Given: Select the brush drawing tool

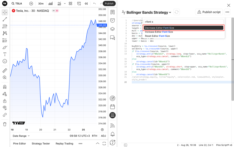Looking at the screenshot, I should (5, 47).
